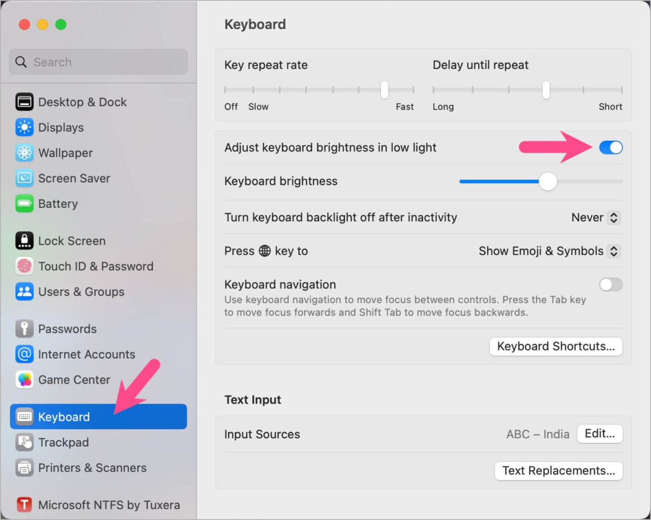The image size is (651, 520).
Task: Click the Text Replacements button
Action: [x=558, y=471]
